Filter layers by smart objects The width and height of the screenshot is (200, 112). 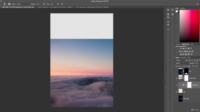click(197, 60)
